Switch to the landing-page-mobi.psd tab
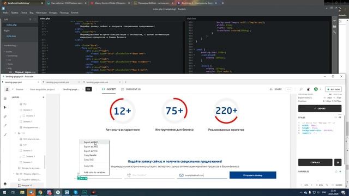Image resolution: width=349 pixels, height=196 pixels. coord(97,82)
